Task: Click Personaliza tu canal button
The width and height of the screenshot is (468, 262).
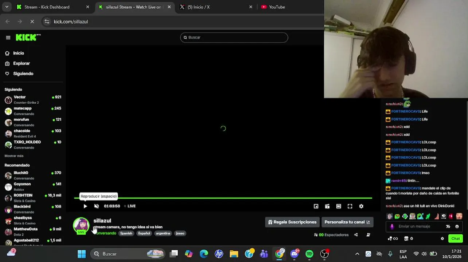Action: click(x=347, y=222)
